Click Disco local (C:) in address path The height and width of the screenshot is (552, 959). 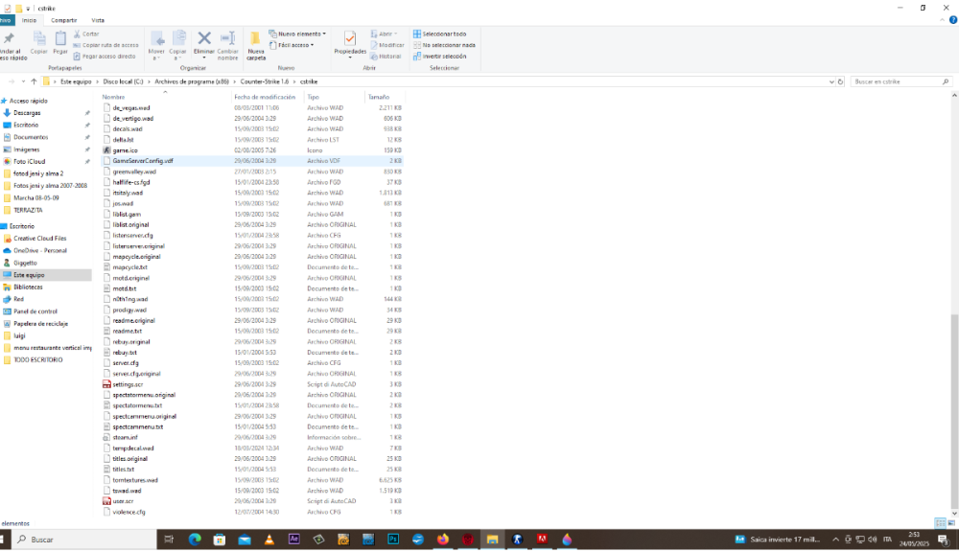[123, 81]
